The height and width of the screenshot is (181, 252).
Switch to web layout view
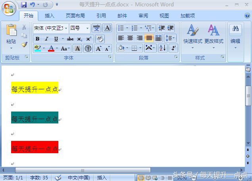click(155, 178)
